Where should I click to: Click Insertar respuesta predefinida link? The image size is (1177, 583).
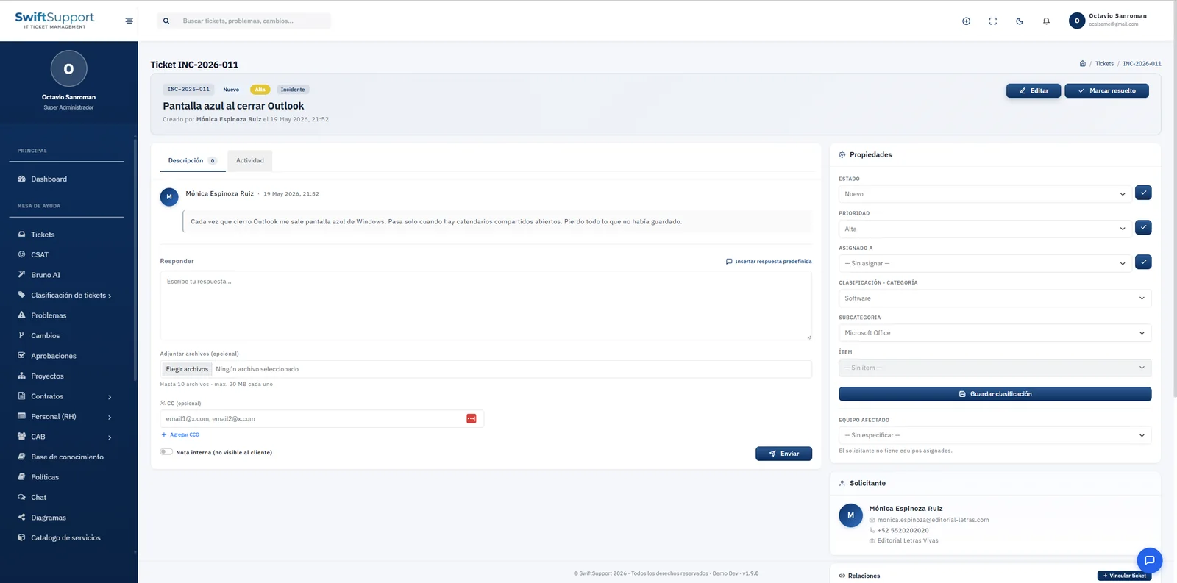(769, 261)
